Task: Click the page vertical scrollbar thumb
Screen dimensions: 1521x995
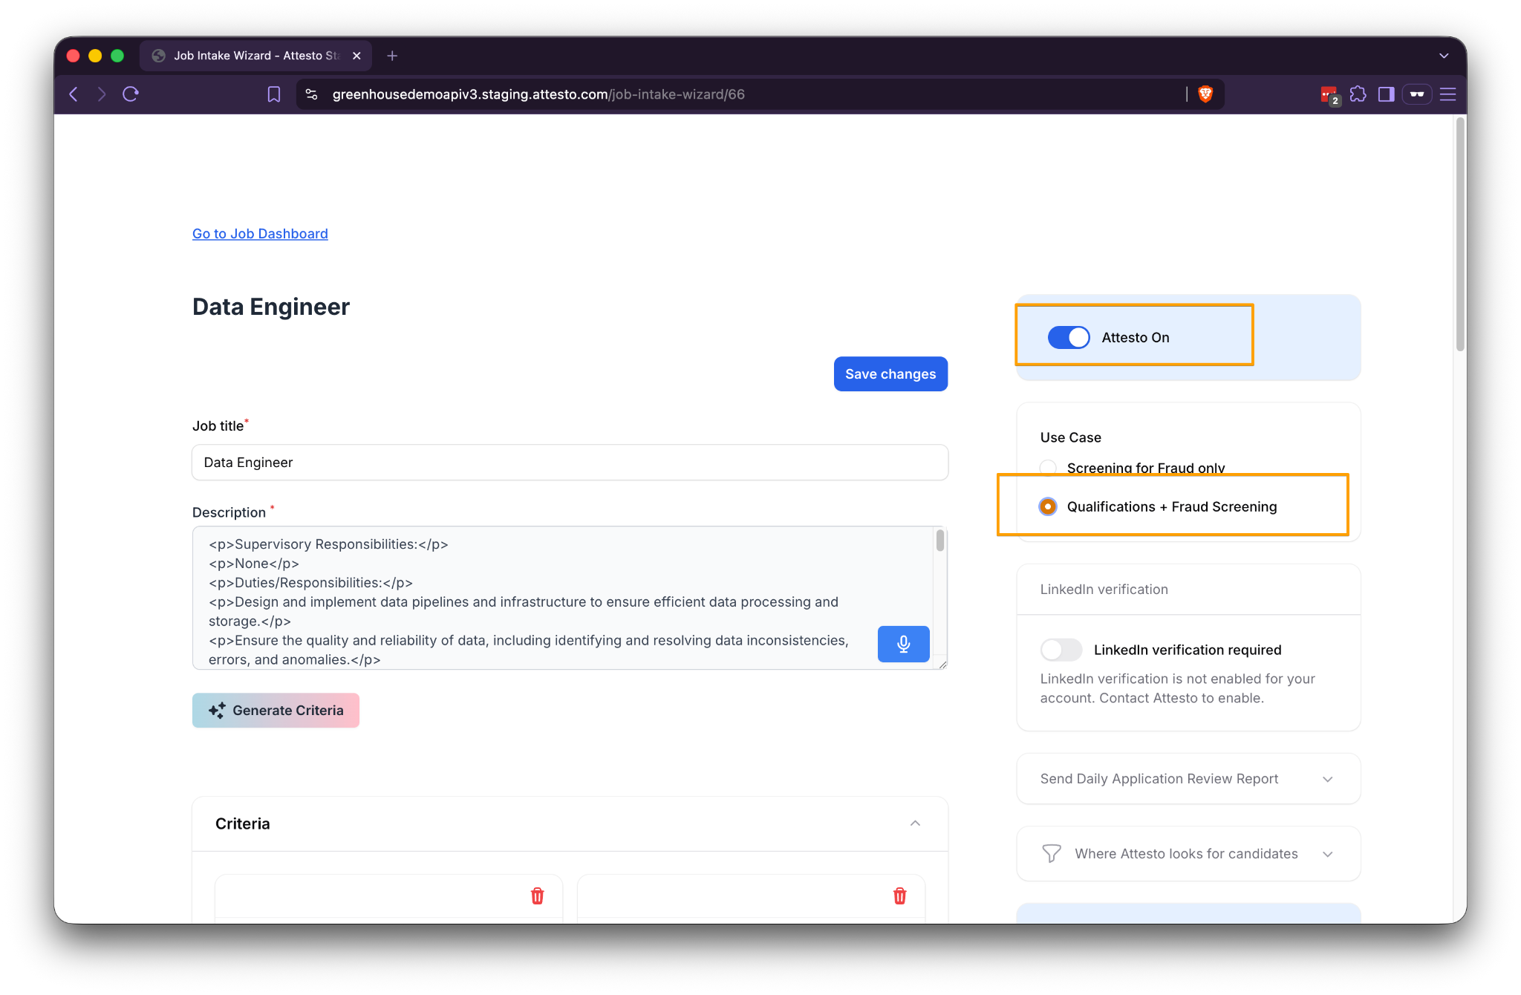Action: 1460,234
